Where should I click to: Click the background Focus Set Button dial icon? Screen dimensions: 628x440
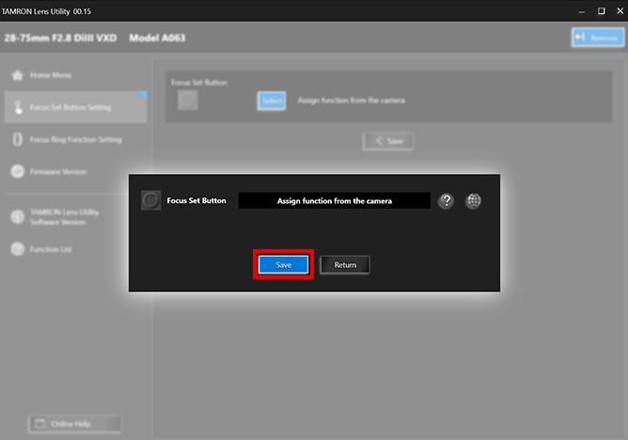click(x=187, y=100)
